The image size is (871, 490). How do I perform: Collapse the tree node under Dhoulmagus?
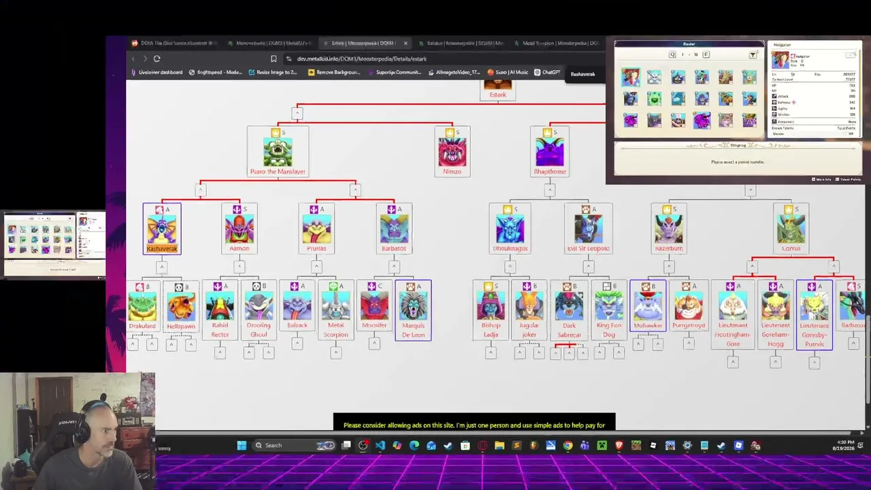(x=510, y=266)
